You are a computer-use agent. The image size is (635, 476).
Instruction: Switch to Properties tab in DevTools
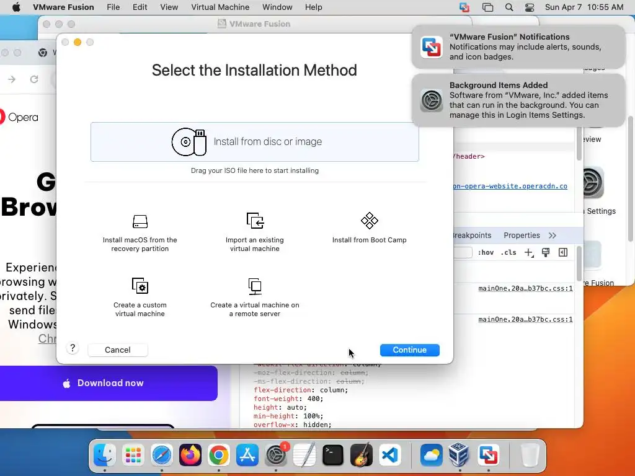522,235
